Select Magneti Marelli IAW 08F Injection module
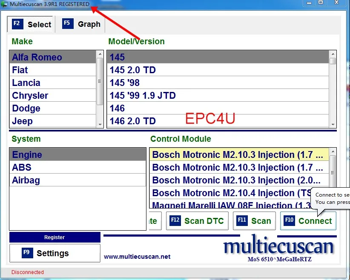Image resolution: width=350 pixels, height=280 pixels. pos(230,204)
